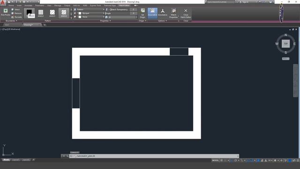Choose Select boundary objects
300x169 pixels.
tap(15, 9)
